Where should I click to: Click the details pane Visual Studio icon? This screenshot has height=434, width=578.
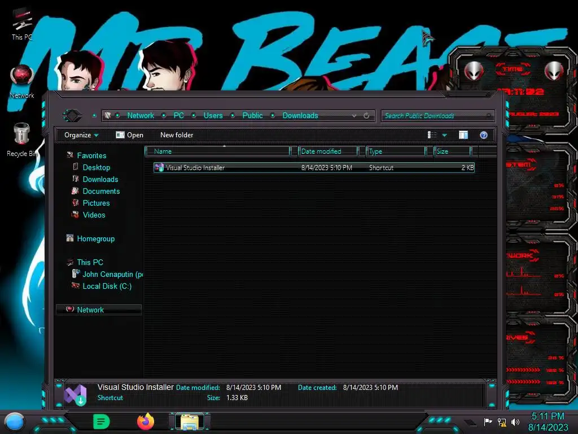pos(76,394)
